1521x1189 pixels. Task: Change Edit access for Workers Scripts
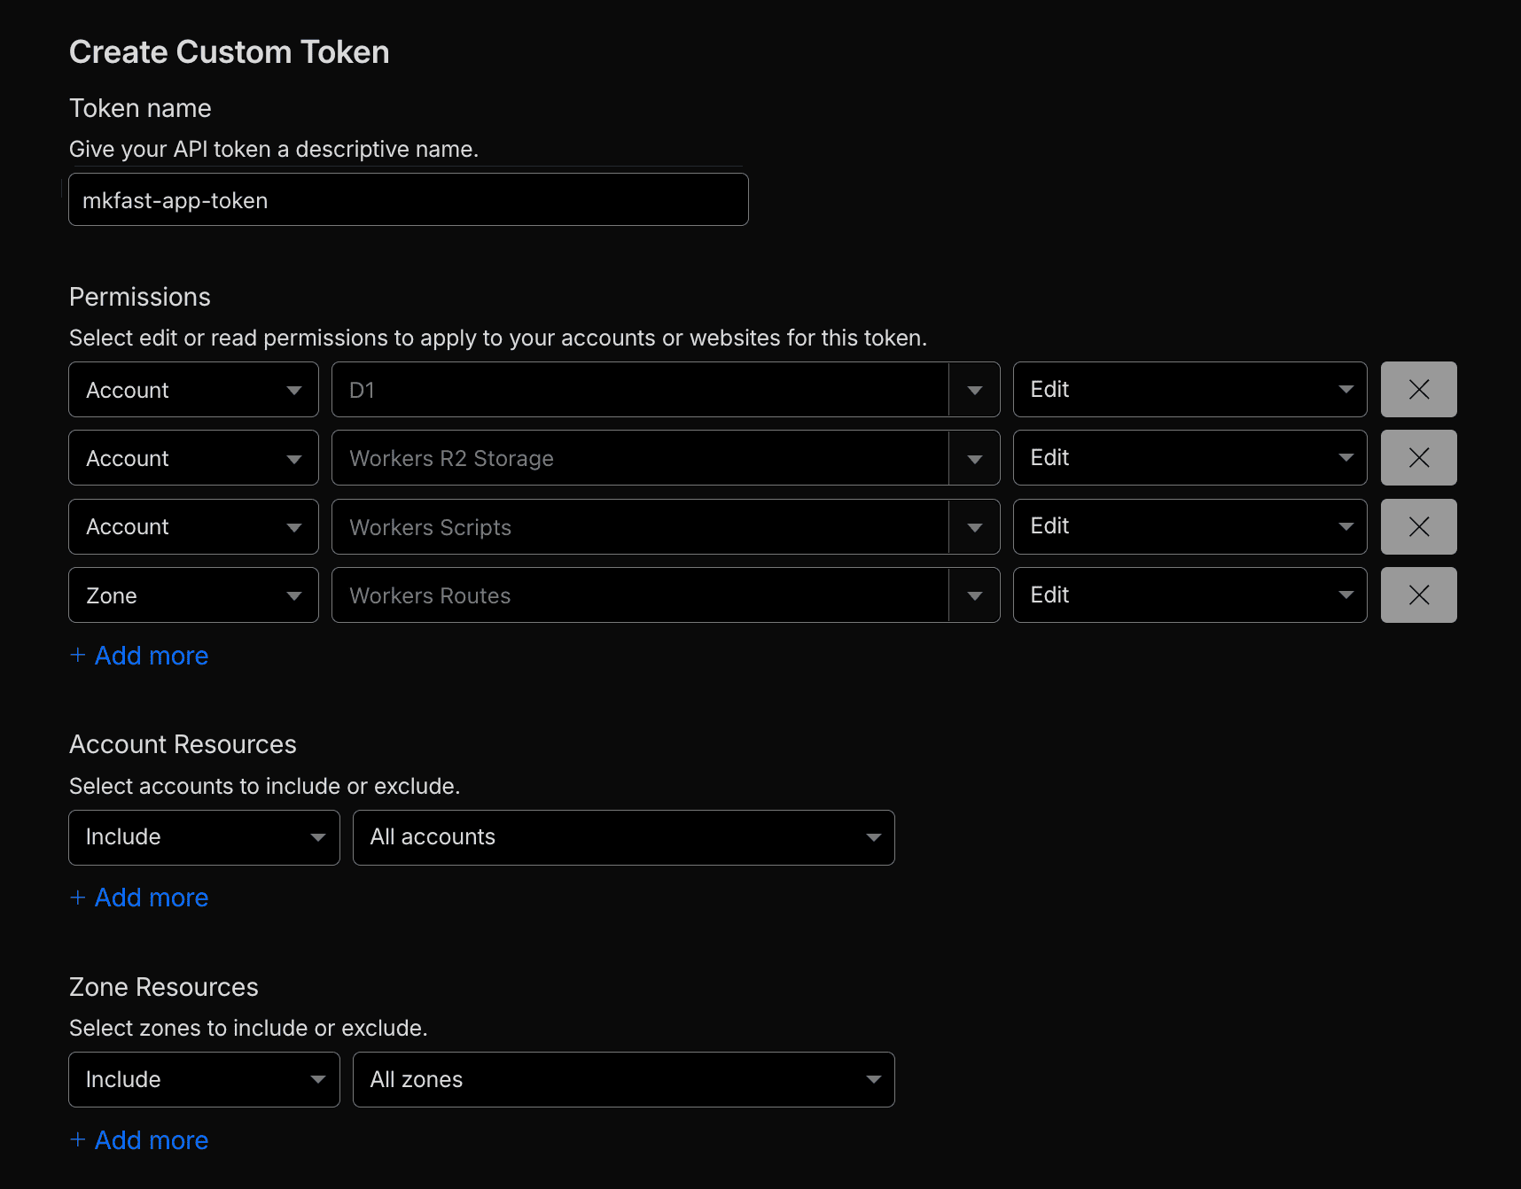[x=1189, y=527]
